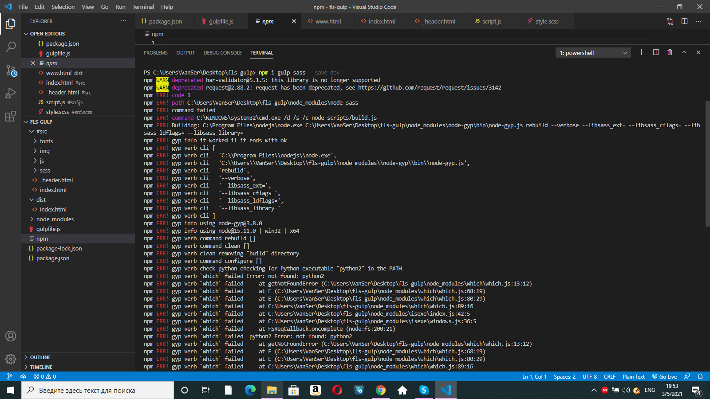710x399 pixels.
Task: Open File Explorer from the taskbar
Action: (x=272, y=390)
